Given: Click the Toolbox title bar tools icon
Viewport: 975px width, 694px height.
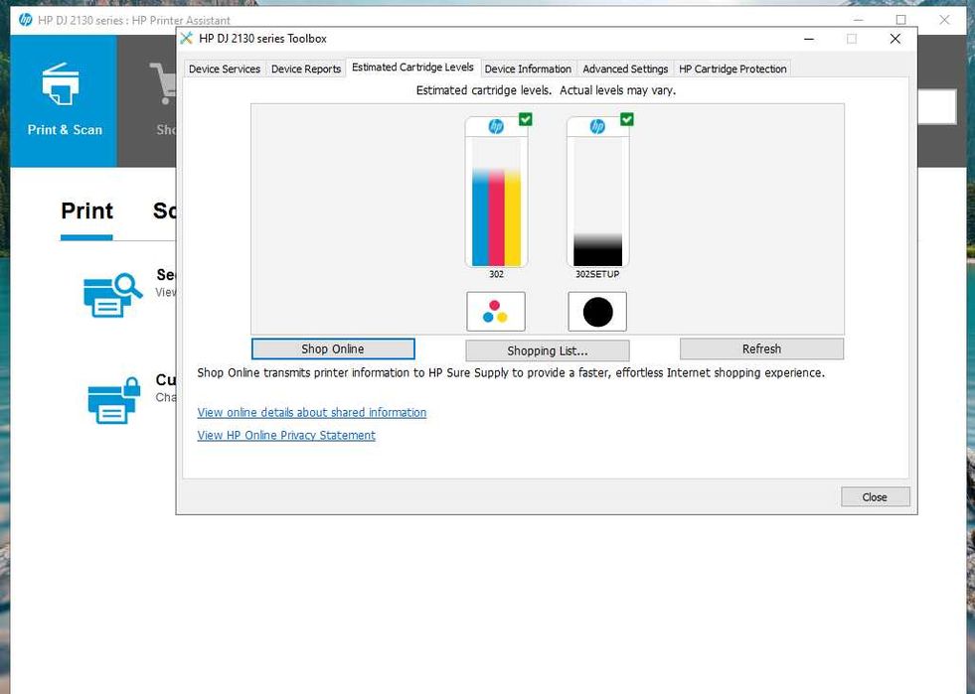Looking at the screenshot, I should 186,38.
